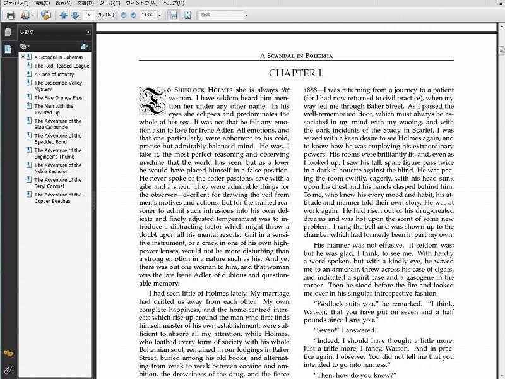Expand the A Scandal in Bohemia bookmark
The height and width of the screenshot is (379, 505).
pyautogui.click(x=23, y=57)
